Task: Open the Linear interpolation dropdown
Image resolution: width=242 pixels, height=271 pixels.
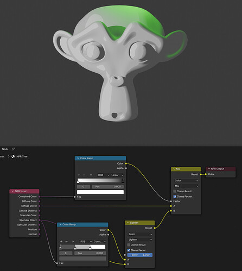Action: (117, 175)
